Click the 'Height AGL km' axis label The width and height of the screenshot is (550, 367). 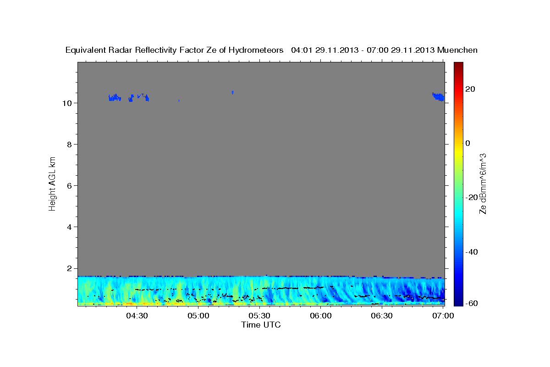tap(53, 183)
